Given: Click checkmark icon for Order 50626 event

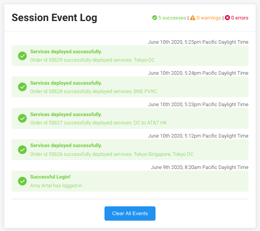Looking at the screenshot, I should pos(22,149).
